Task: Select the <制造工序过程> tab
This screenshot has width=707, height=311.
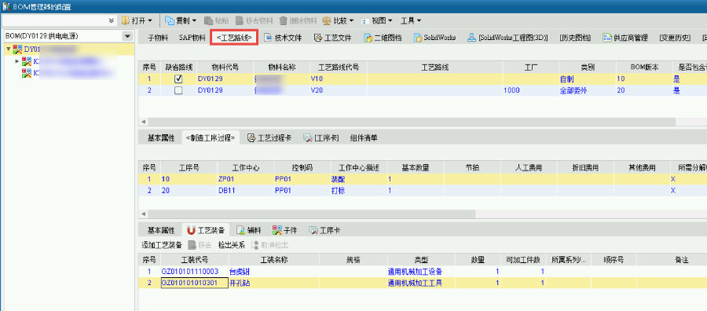Action: (x=211, y=138)
